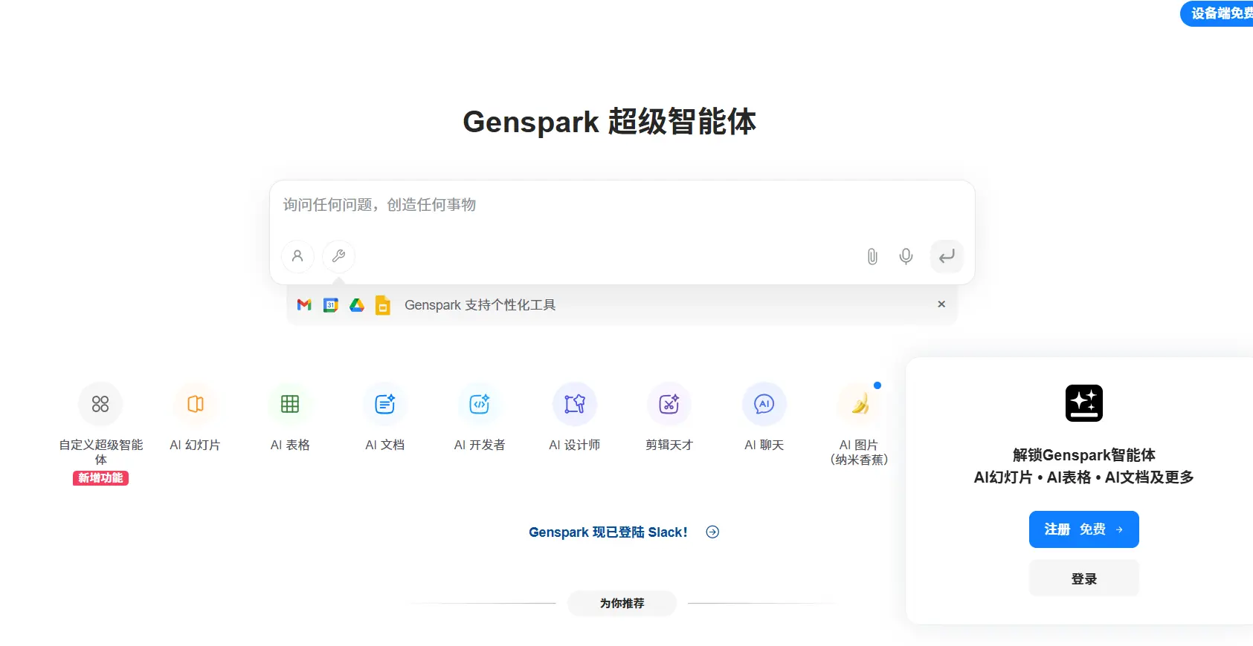Click the AI幻灯片 • AI表格 • AI文档及更多 text

[x=1084, y=477]
